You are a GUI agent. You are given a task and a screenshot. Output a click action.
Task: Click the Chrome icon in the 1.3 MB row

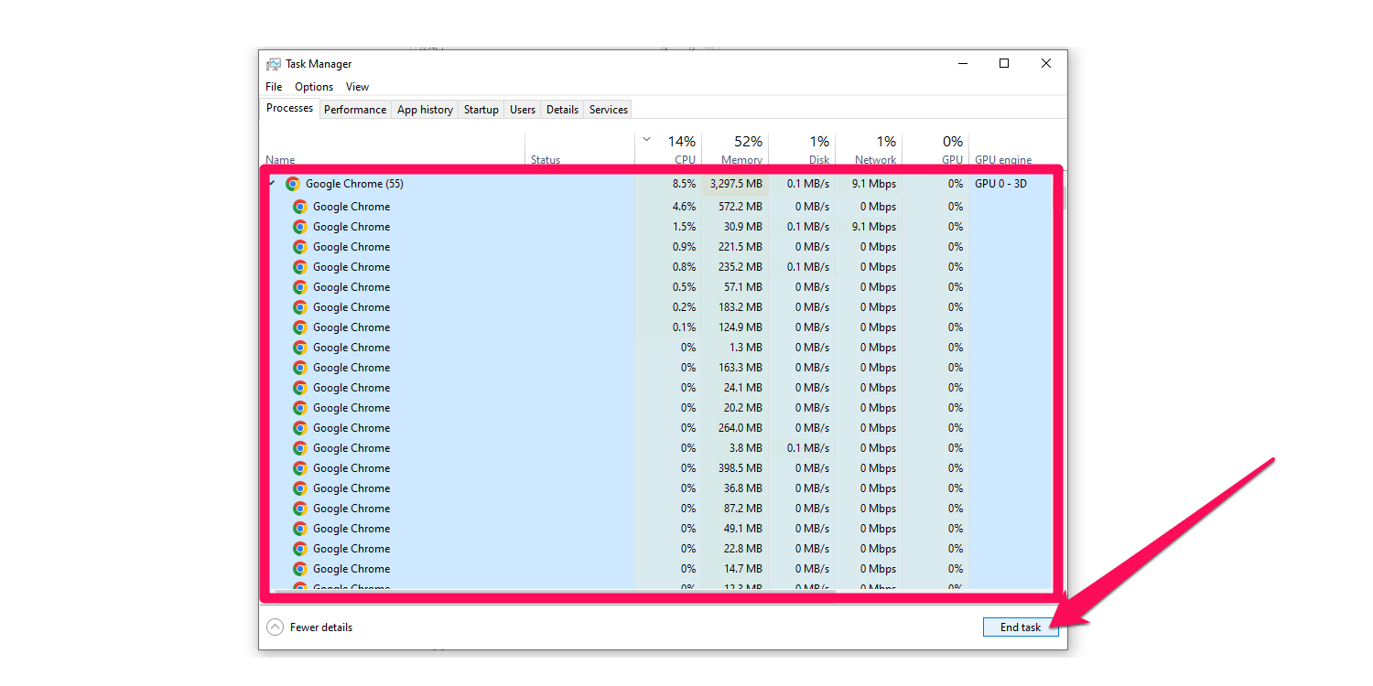pyautogui.click(x=300, y=348)
